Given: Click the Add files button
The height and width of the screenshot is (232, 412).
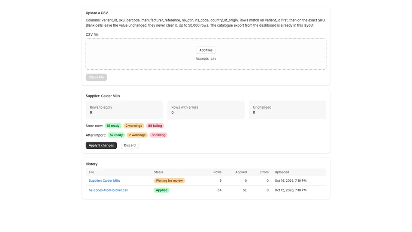Looking at the screenshot, I should point(206,50).
